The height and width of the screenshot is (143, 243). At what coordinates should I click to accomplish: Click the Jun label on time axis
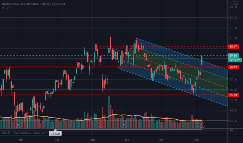(21, 140)
